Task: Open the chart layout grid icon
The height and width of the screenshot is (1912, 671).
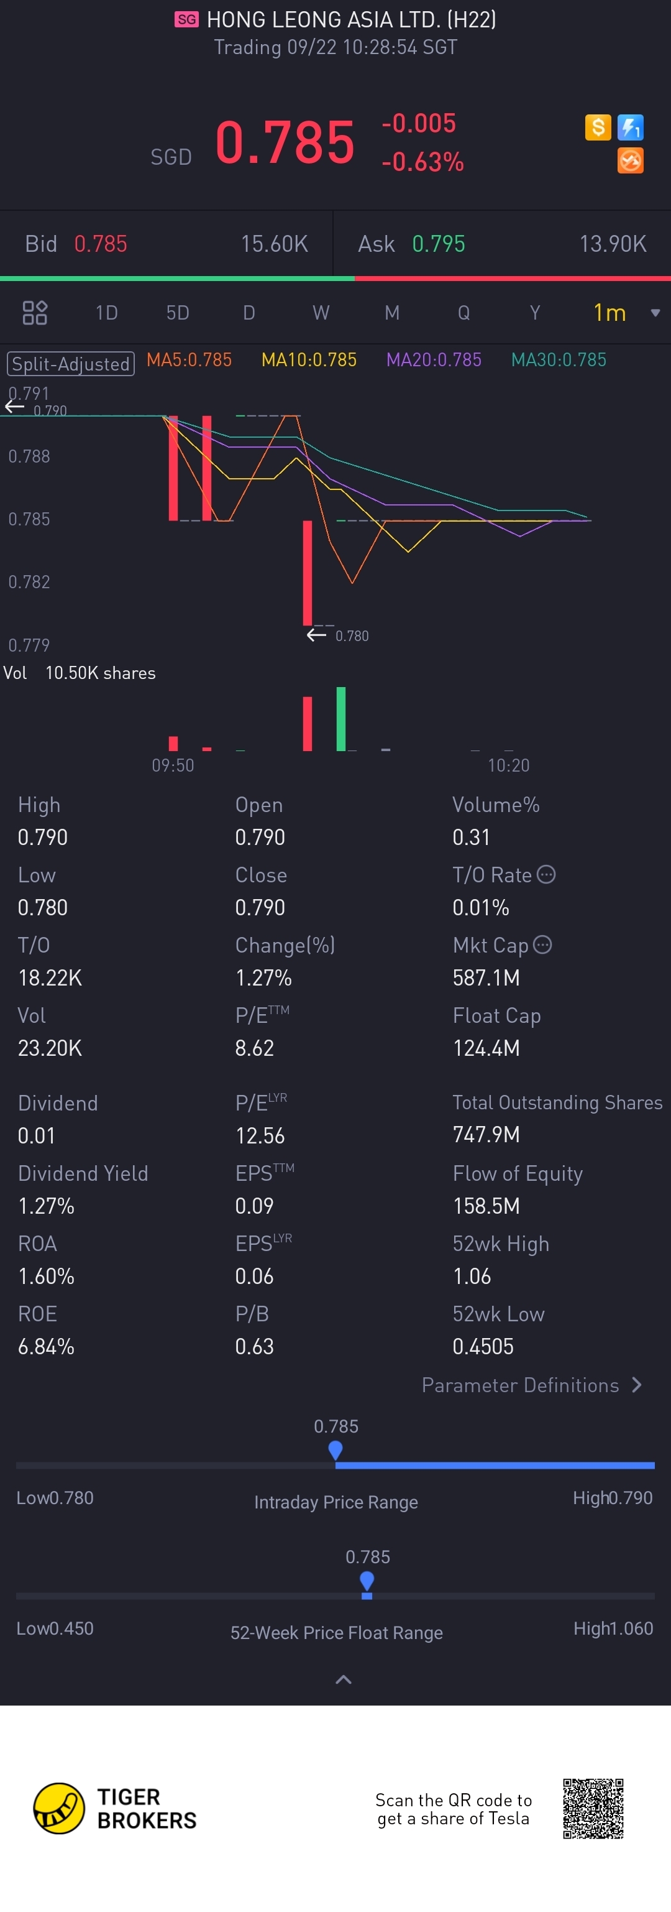Action: [35, 313]
